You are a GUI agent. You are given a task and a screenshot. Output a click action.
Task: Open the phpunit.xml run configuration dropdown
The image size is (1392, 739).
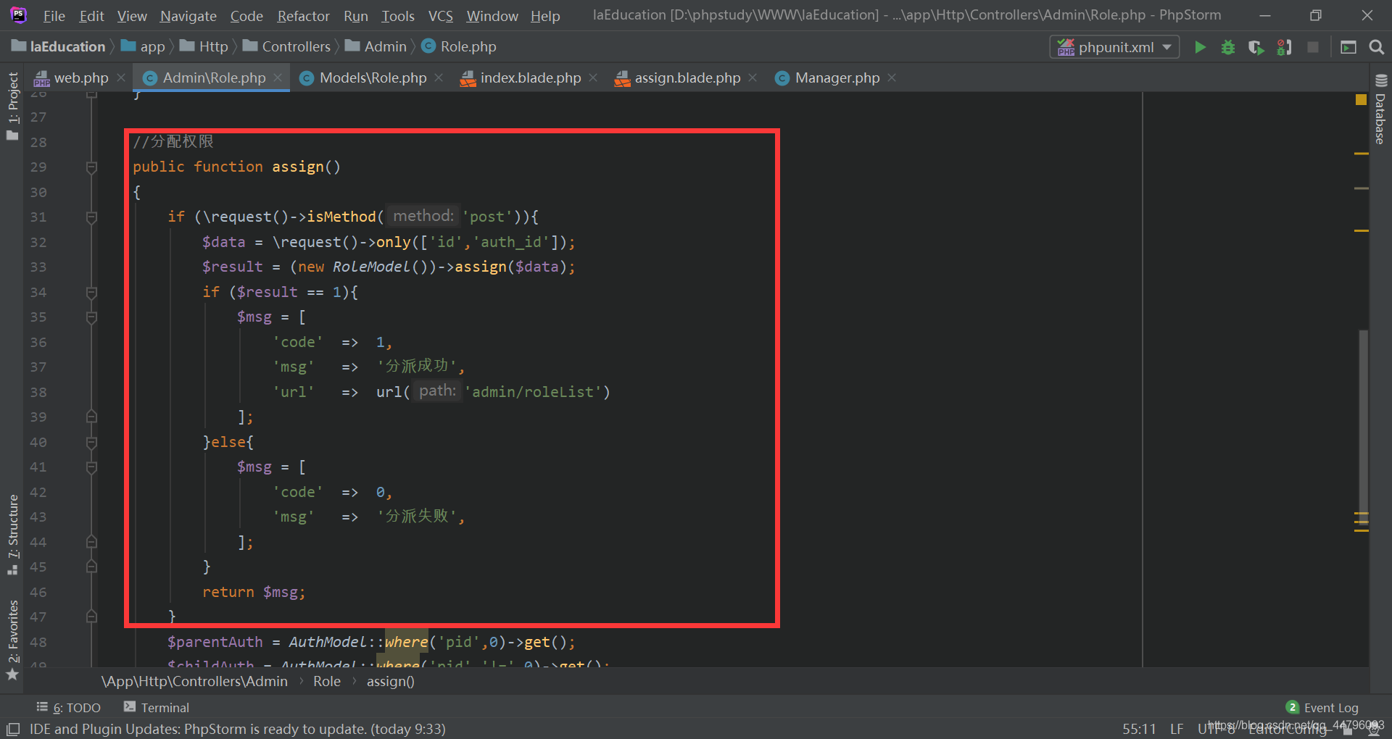point(1114,47)
